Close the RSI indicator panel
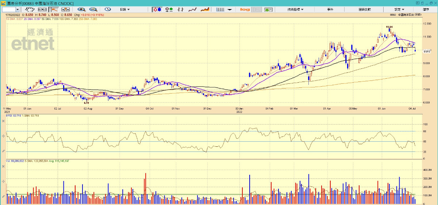This screenshot has width=438, height=205. click(x=3, y=121)
